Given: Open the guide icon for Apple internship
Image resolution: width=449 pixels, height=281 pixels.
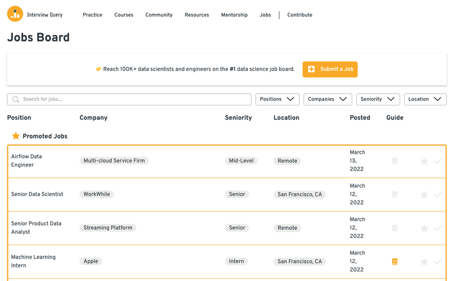Looking at the screenshot, I should click(x=394, y=261).
